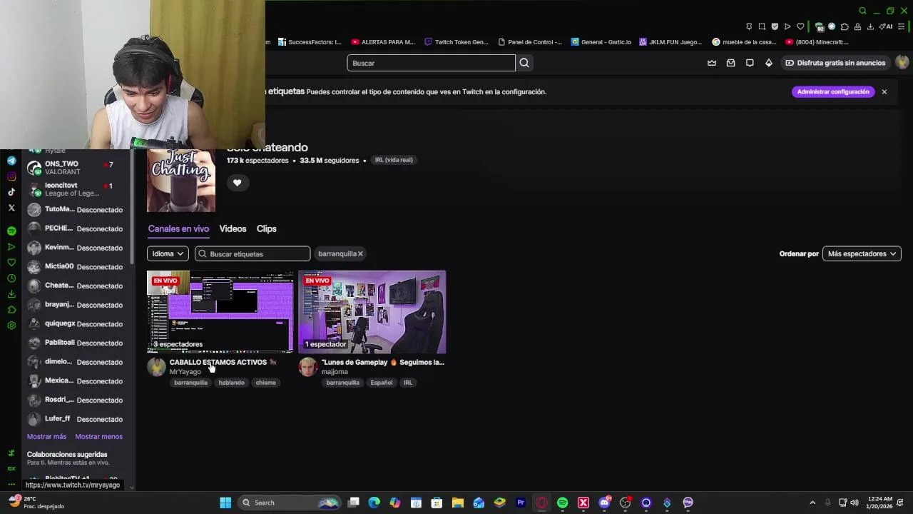Open ONS_TWO channel in followed list
This screenshot has height=514, width=913.
coord(77,168)
